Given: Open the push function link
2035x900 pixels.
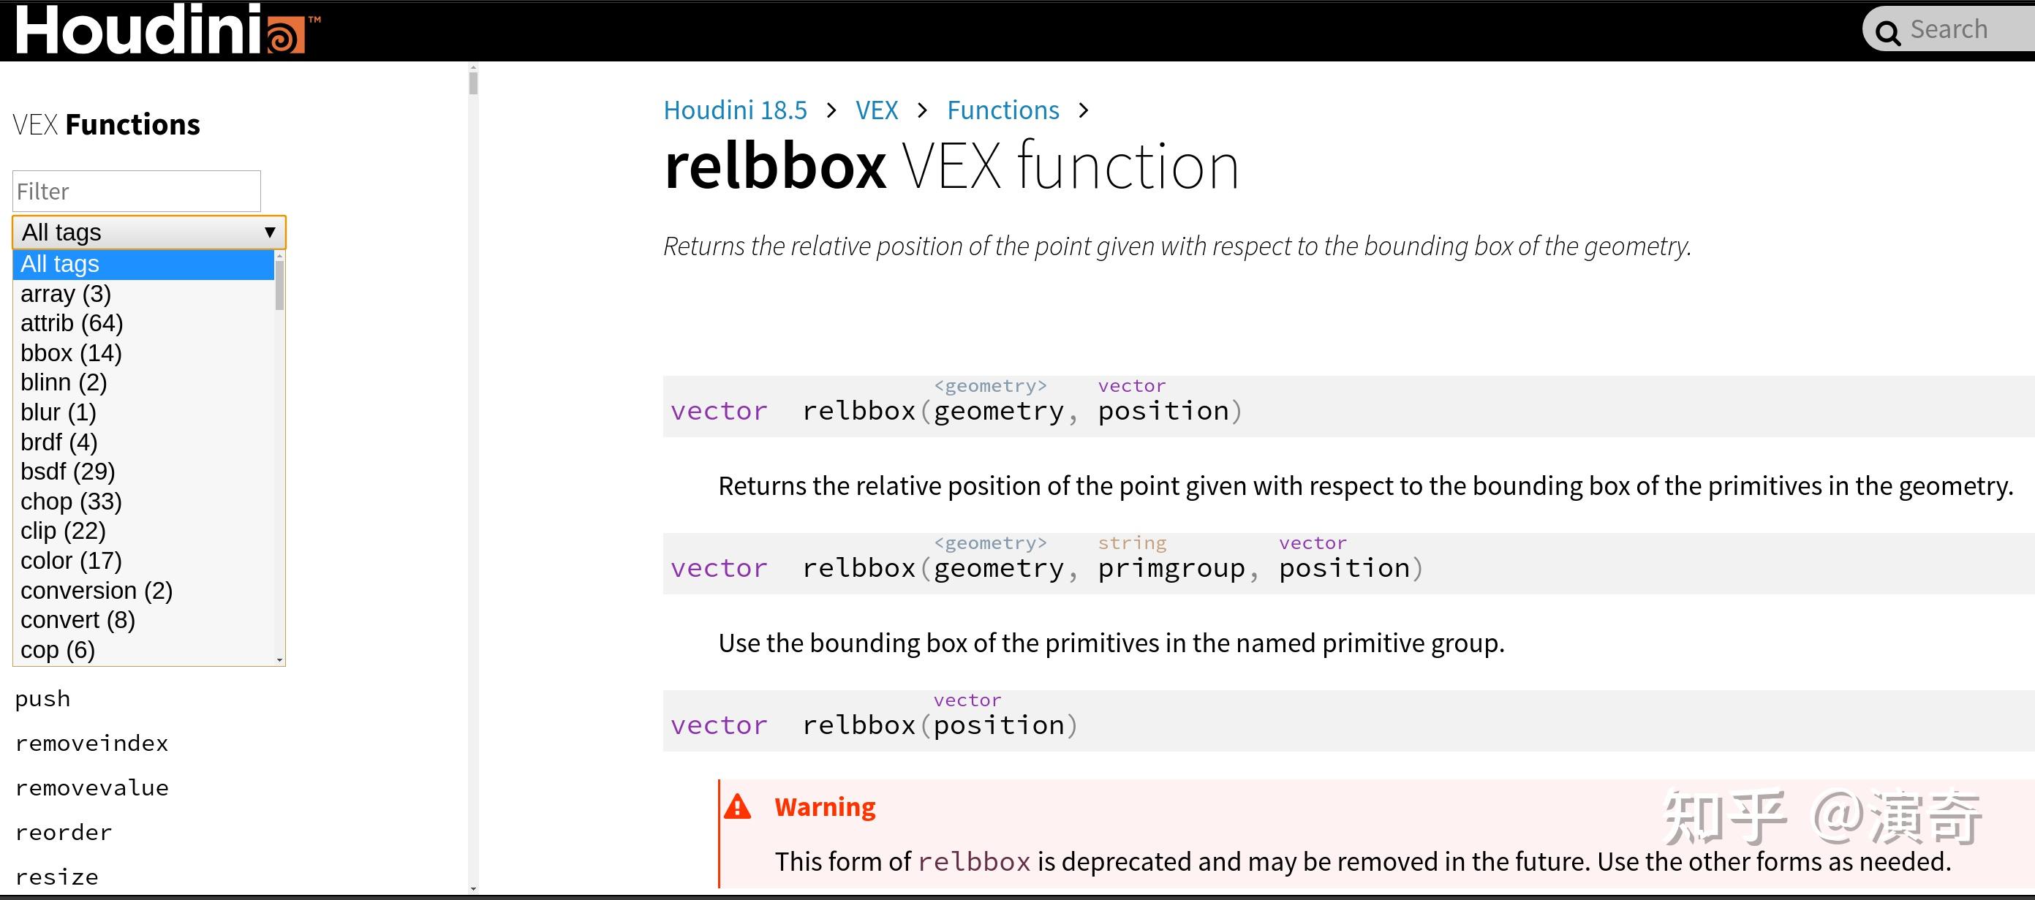Looking at the screenshot, I should [x=42, y=699].
